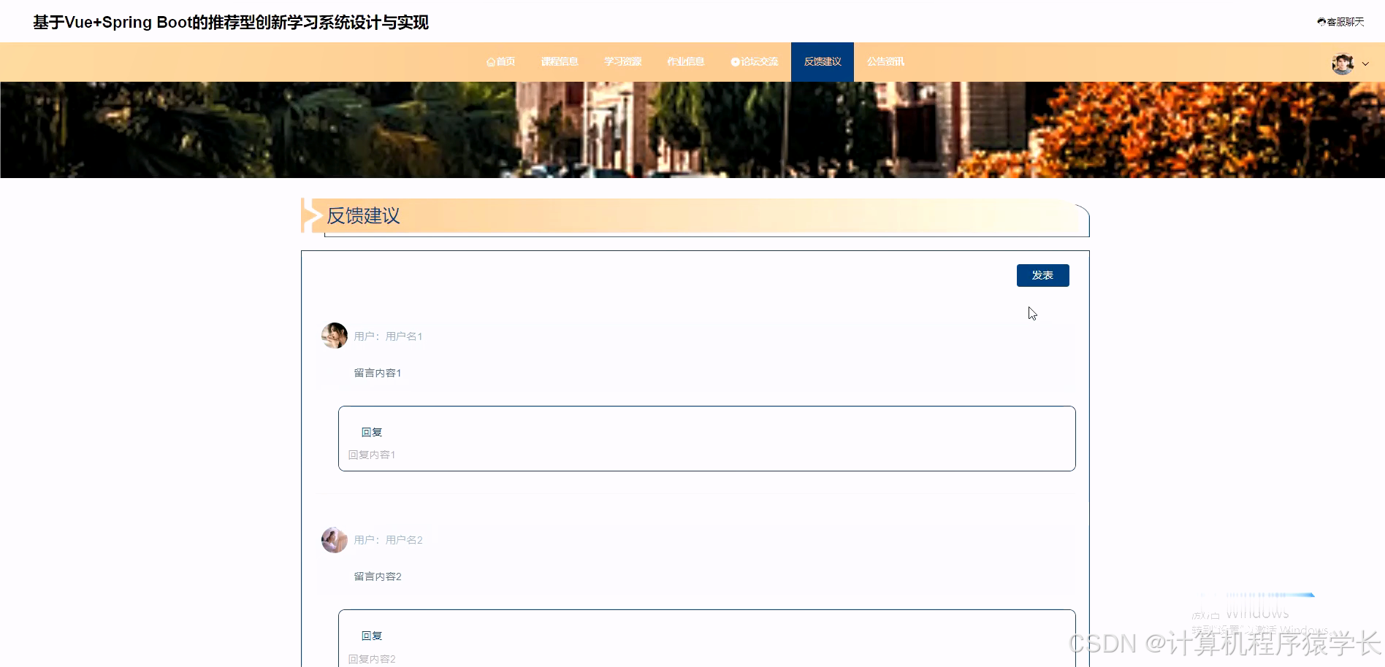Click the logged-in user avatar in header

[1343, 63]
